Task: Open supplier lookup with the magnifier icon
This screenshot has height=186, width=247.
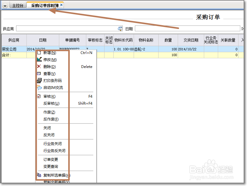Action: pyautogui.click(x=120, y=29)
